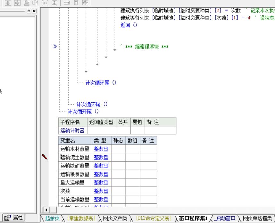The image size is (275, 223).
Task: Click the red bookmark marker in the gutter
Action: coord(44,157)
